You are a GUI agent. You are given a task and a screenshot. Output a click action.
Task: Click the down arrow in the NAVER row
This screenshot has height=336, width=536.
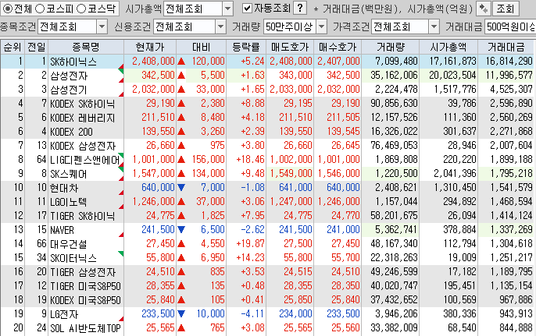[181, 229]
